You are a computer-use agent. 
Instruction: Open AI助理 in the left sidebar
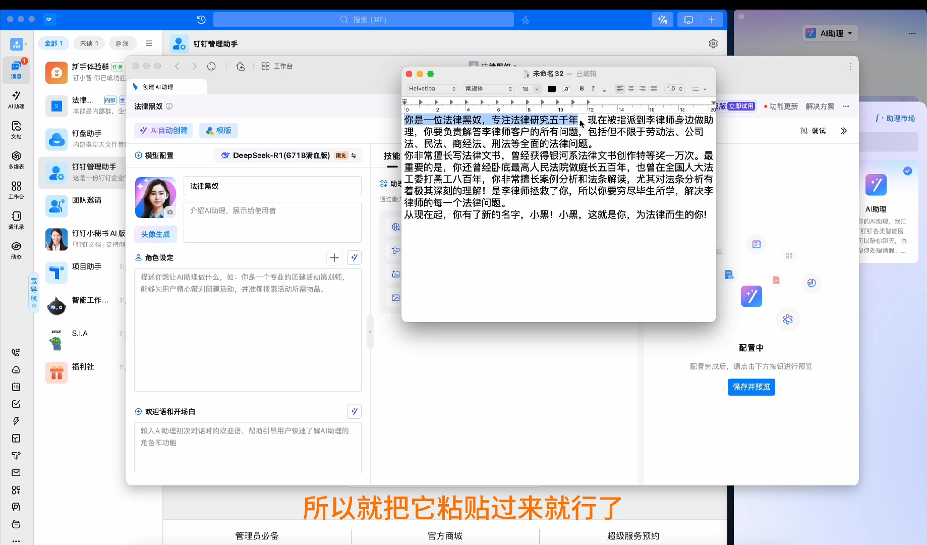coord(16,99)
